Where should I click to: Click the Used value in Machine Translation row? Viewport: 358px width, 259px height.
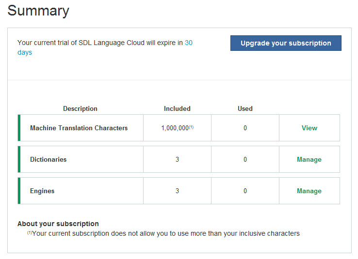(245, 128)
